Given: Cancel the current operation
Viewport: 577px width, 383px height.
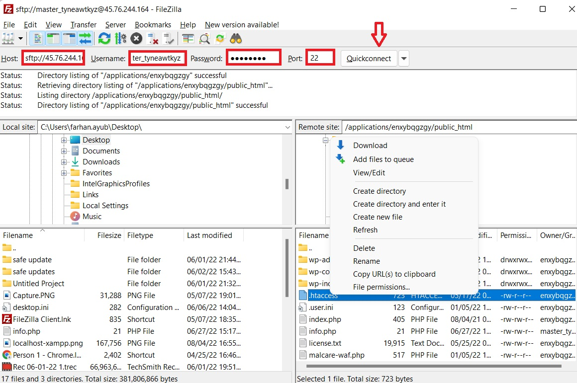Looking at the screenshot, I should (x=136, y=38).
